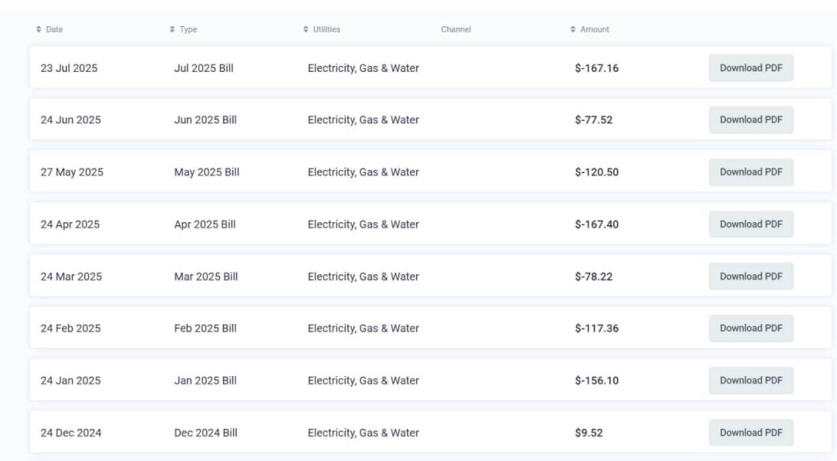
Task: Click the Jul 2025 Bill type text
Action: (204, 69)
